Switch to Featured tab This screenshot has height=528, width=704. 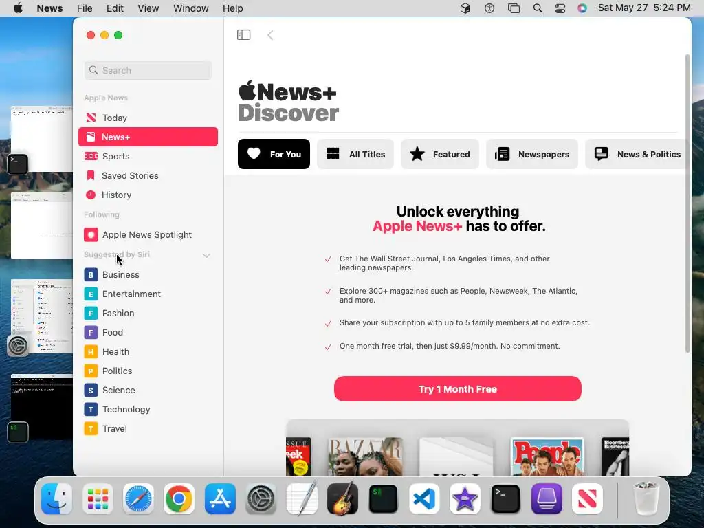(440, 154)
